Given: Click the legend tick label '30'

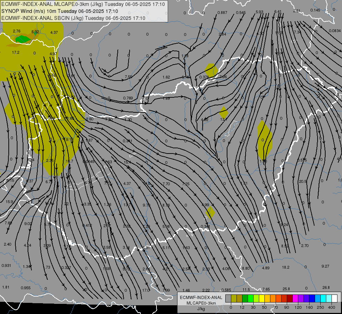Looking at the screenshot, I should point(253,307).
